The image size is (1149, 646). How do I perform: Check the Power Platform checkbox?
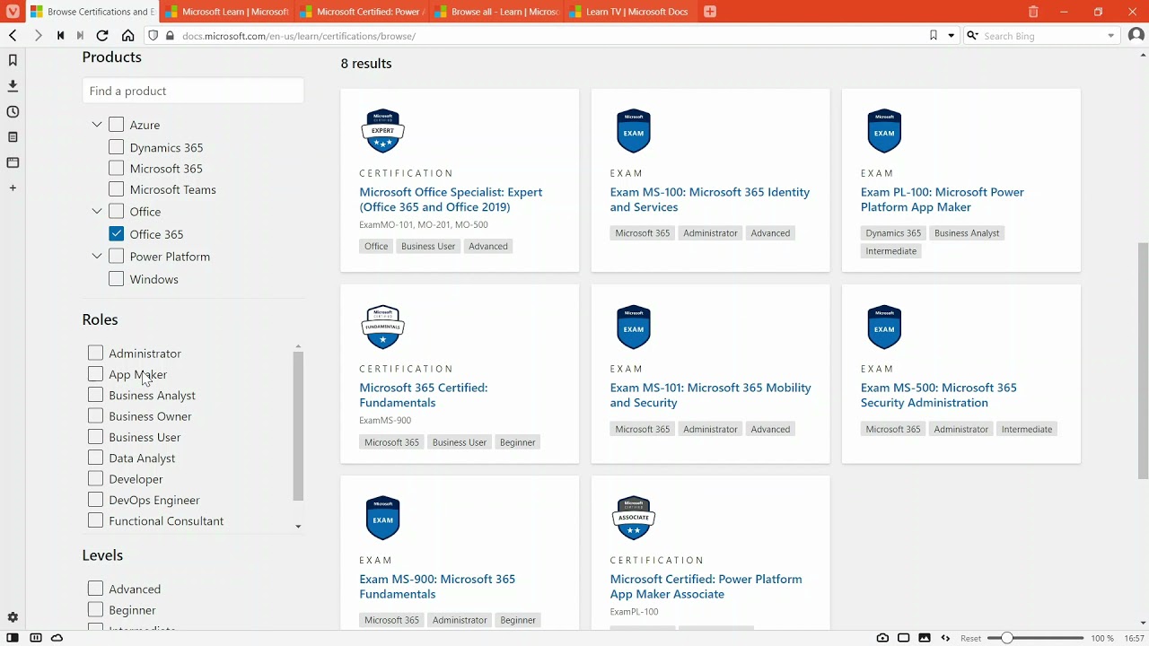click(117, 256)
